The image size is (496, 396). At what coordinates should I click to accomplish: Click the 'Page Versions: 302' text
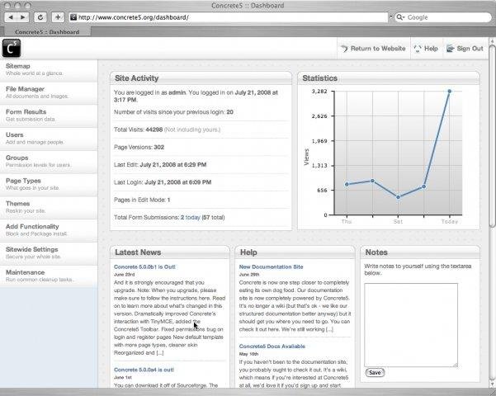[139, 147]
